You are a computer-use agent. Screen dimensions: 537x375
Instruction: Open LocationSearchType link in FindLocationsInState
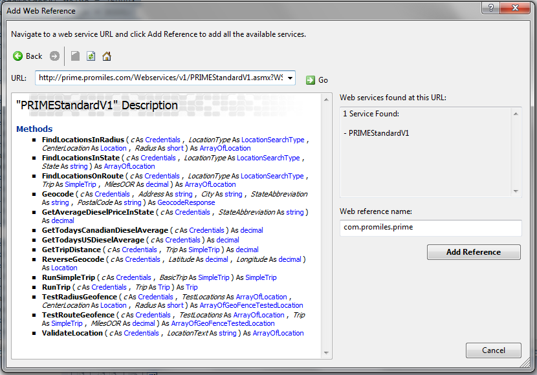268,158
